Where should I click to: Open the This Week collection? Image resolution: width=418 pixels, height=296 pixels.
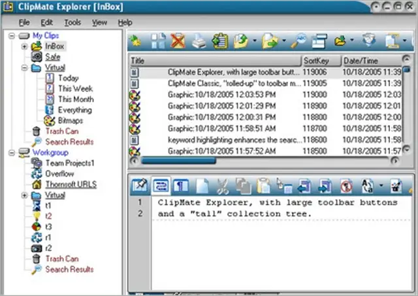click(x=76, y=88)
